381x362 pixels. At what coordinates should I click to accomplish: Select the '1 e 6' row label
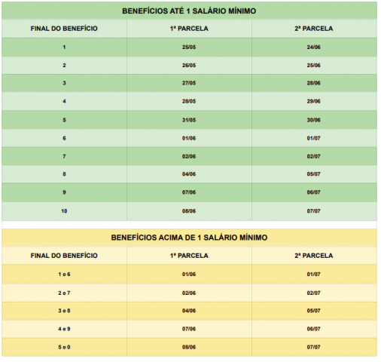64,275
